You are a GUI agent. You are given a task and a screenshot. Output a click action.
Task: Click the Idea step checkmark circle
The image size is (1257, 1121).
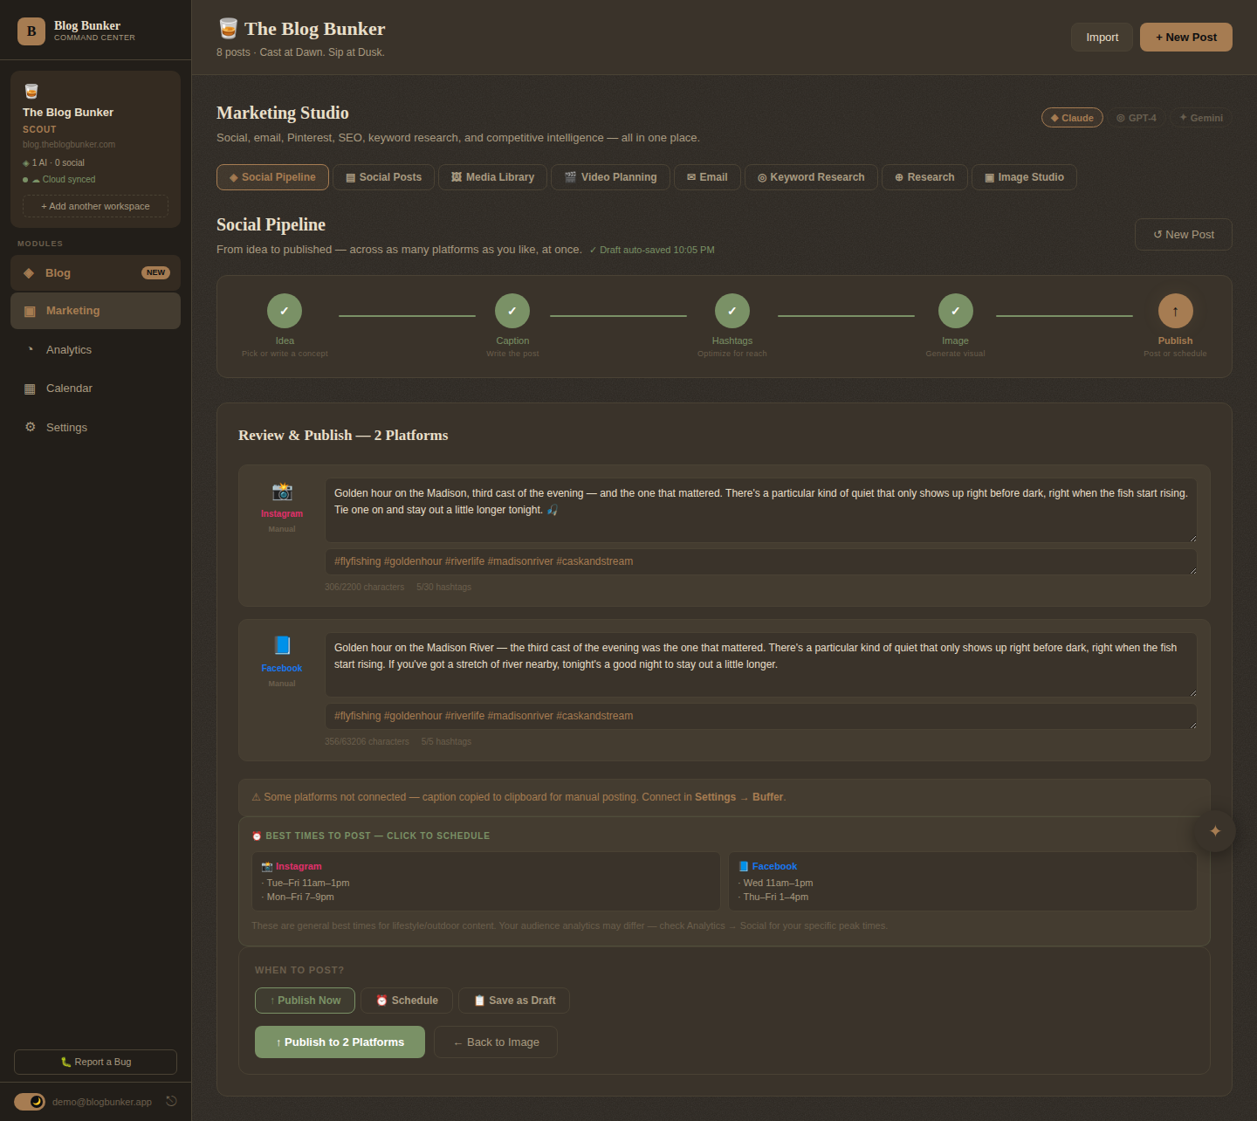pos(285,311)
